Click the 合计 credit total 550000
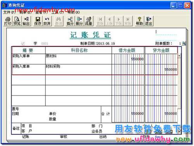Screen dimensions: 194x146 pos(171,114)
